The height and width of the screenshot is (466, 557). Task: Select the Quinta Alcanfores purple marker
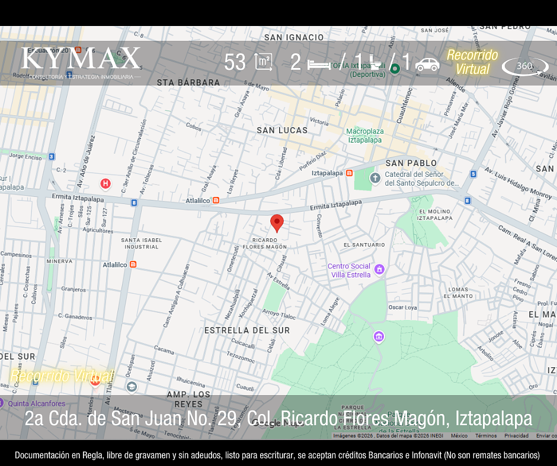[2, 403]
